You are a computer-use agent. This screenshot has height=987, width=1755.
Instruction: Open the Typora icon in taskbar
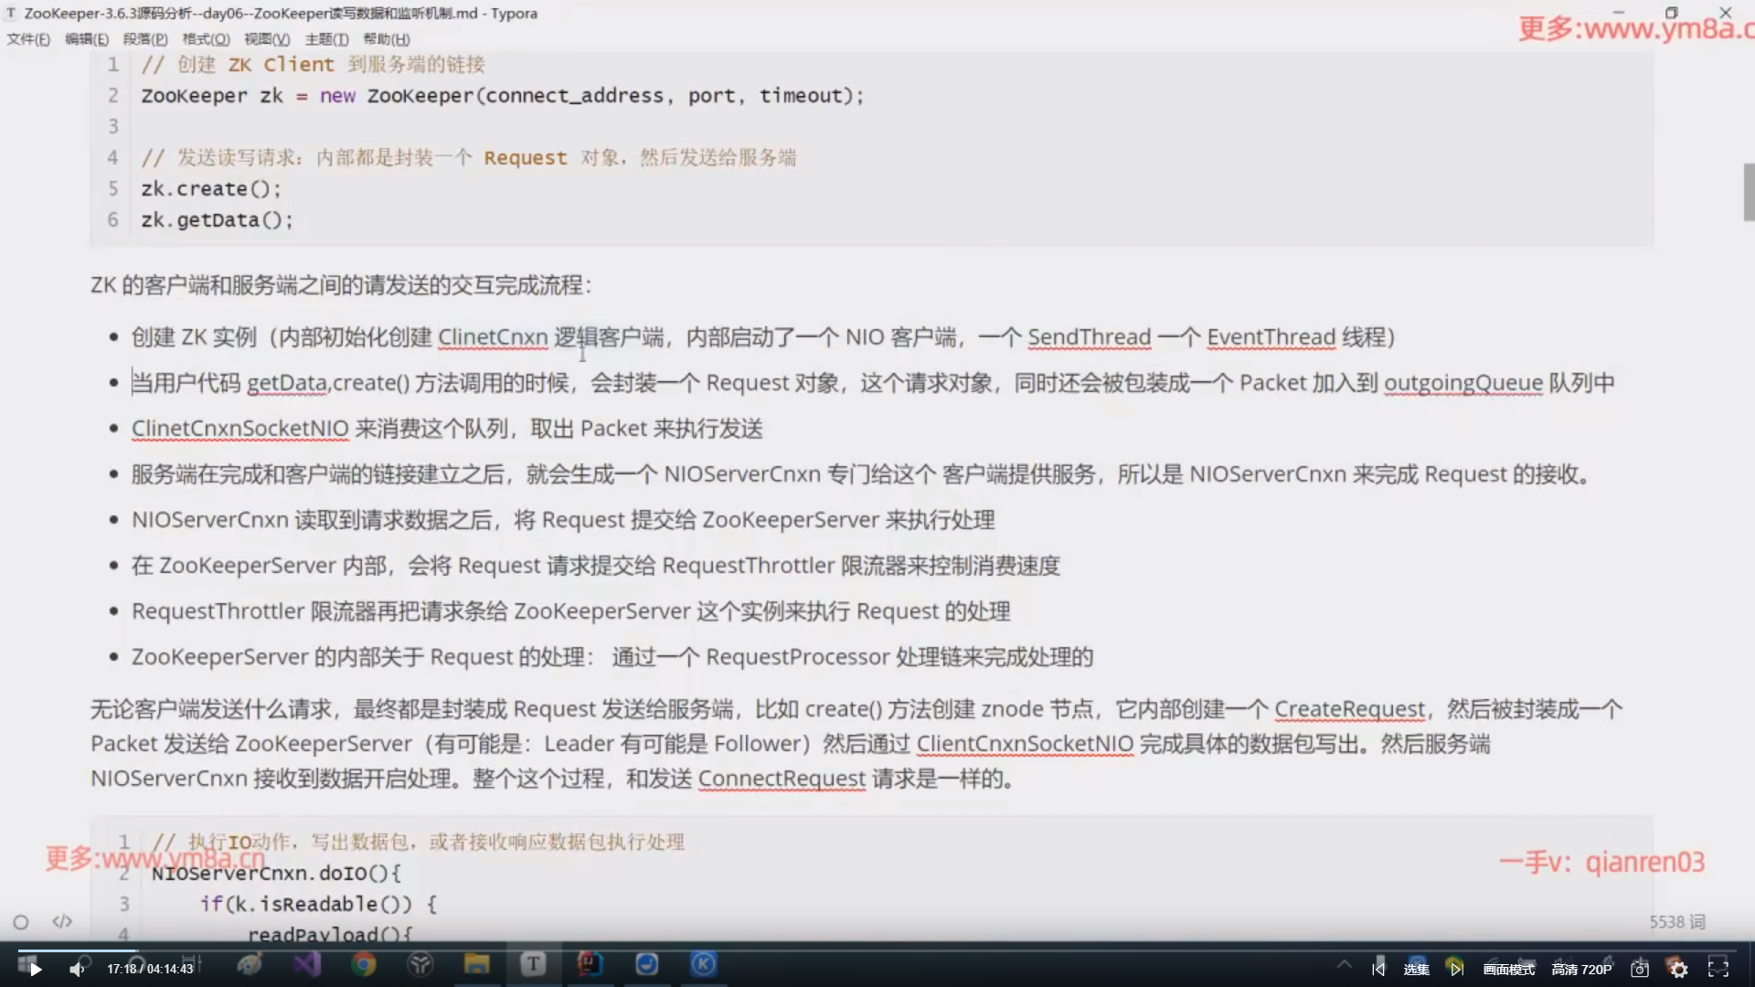533,964
